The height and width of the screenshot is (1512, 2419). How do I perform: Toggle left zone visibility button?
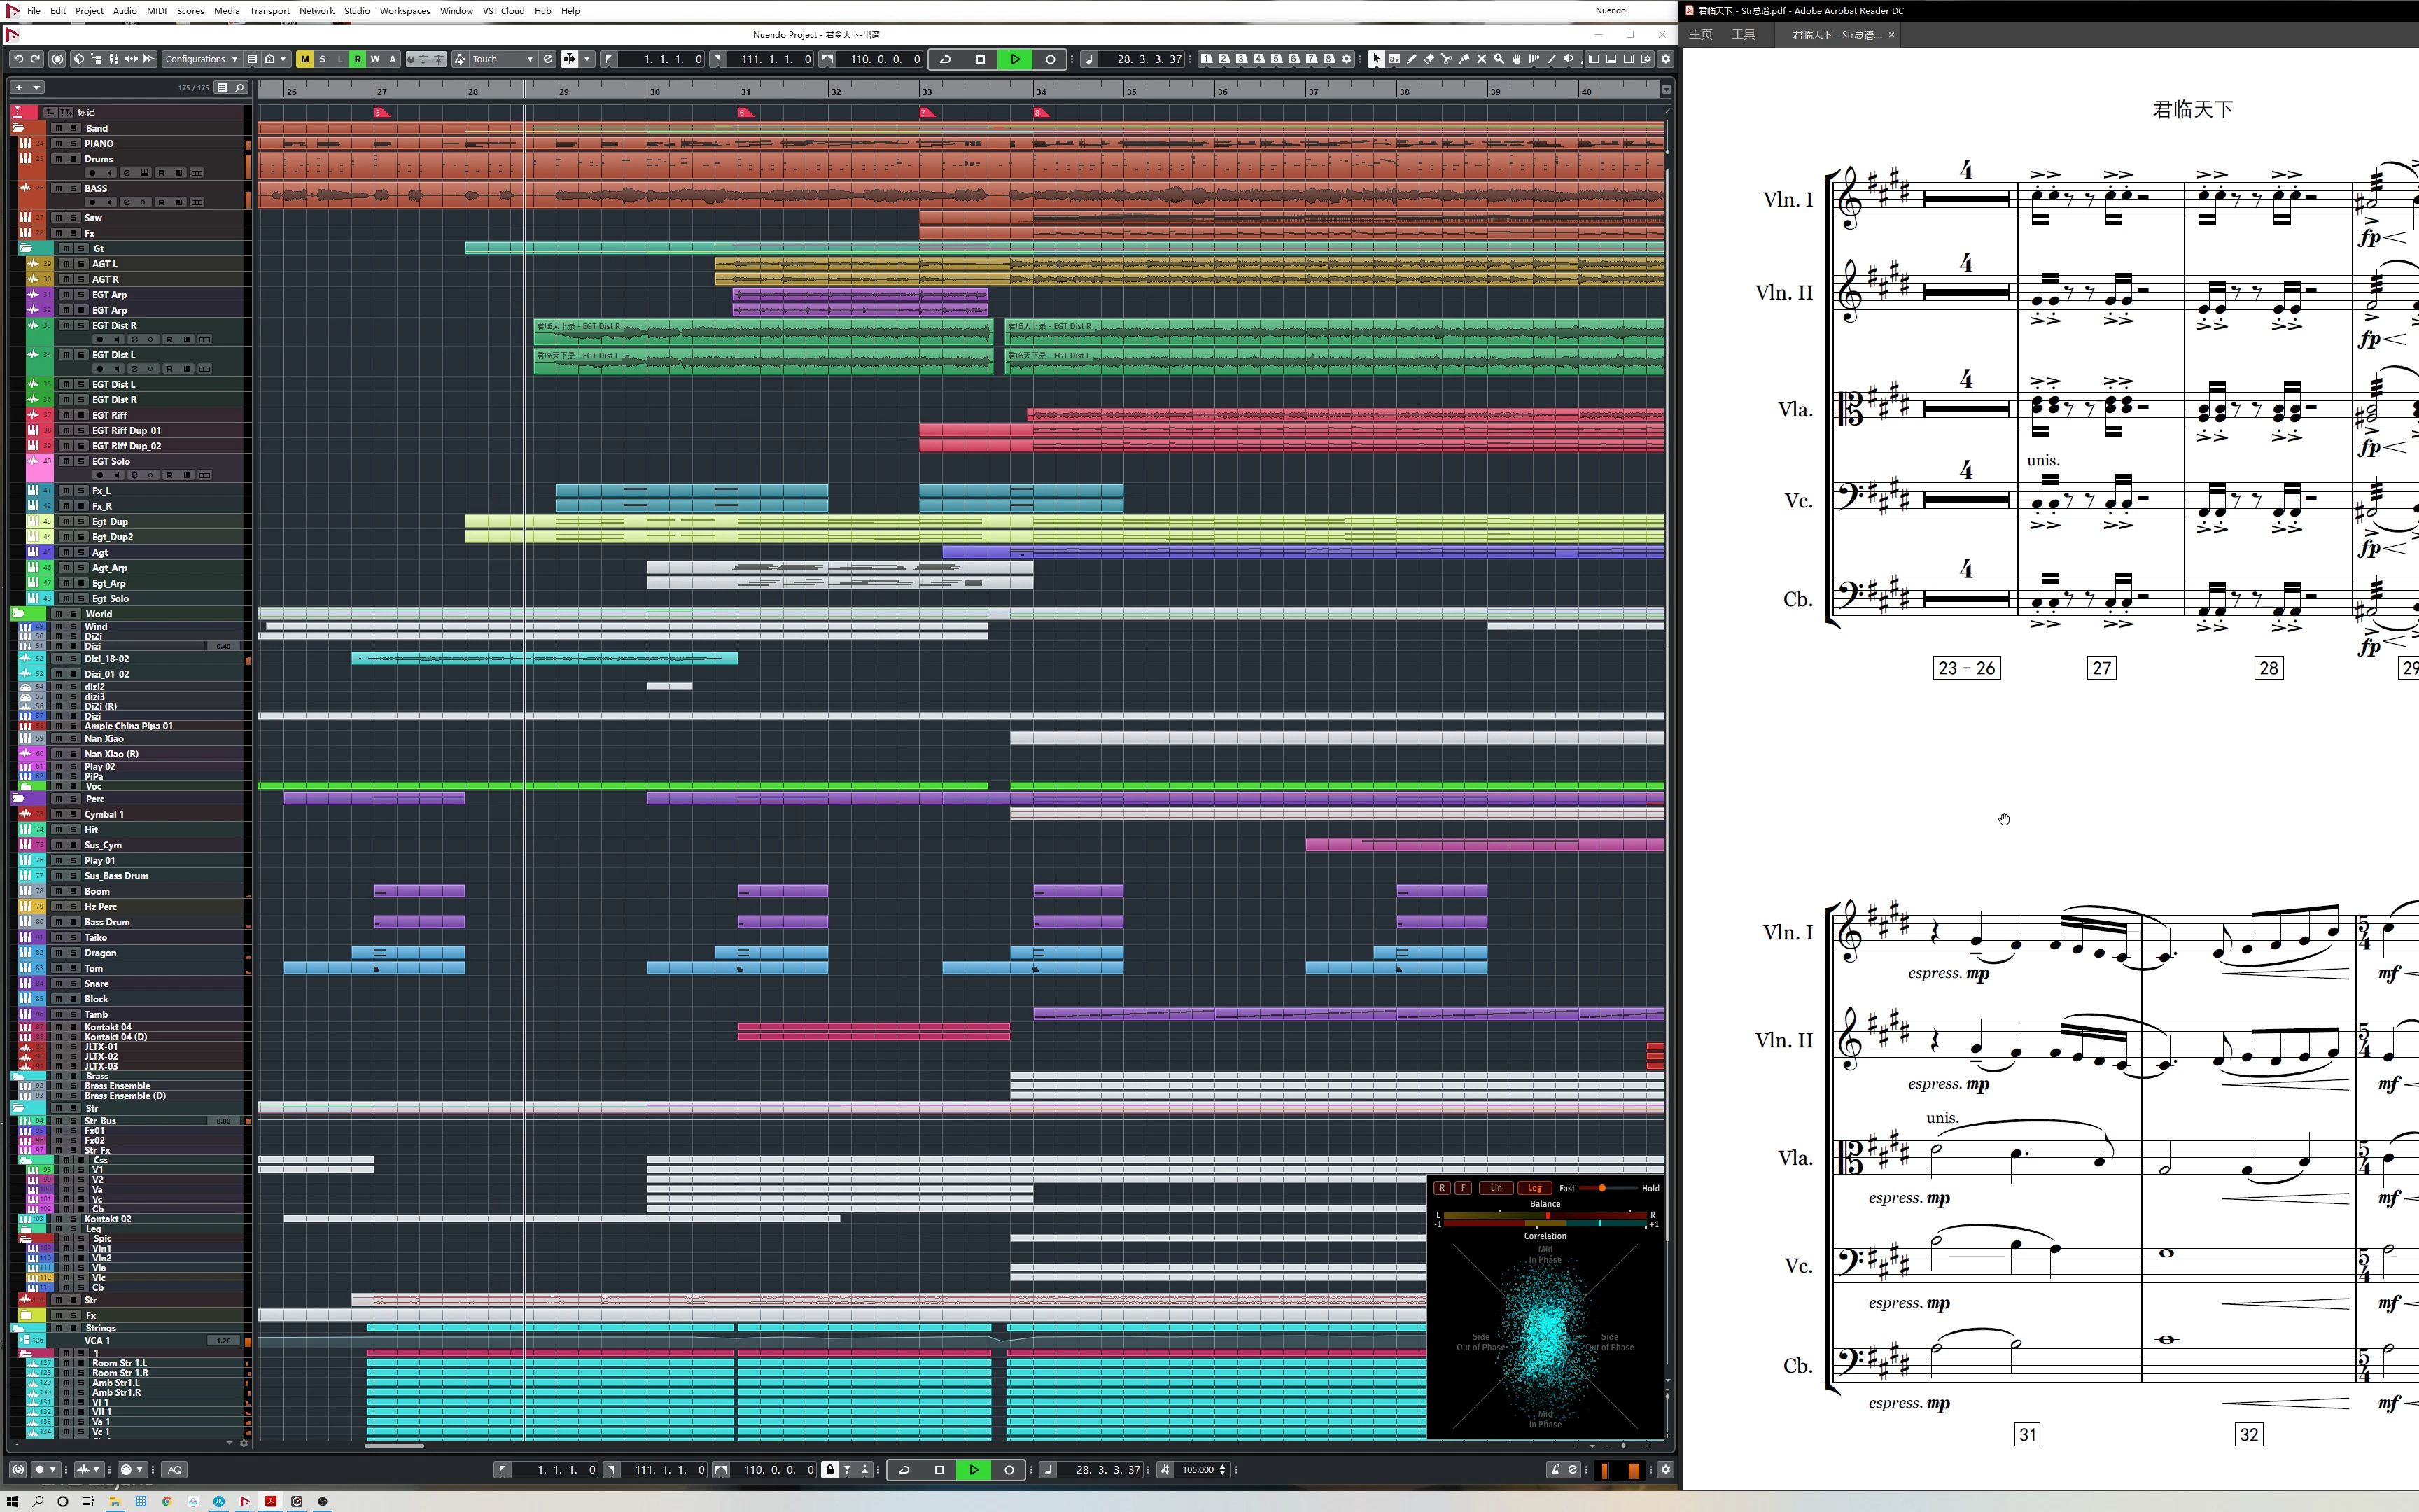coord(1594,59)
